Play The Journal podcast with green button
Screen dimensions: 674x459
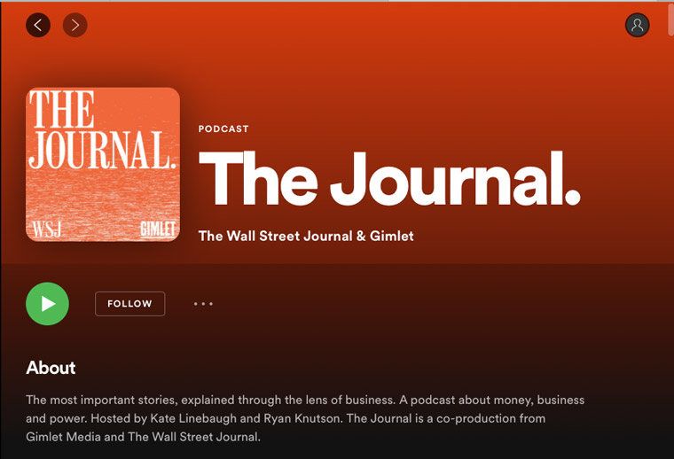click(x=47, y=304)
